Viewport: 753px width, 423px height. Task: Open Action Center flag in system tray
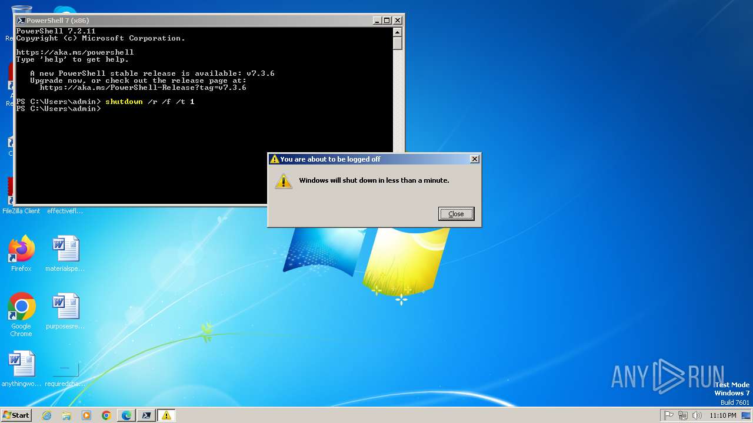pos(669,415)
